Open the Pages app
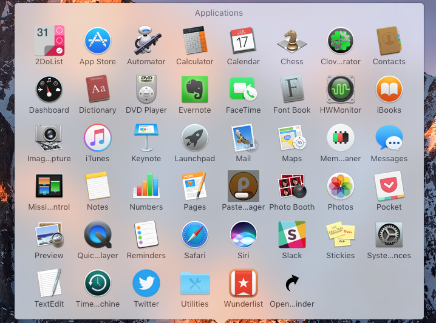This screenshot has width=436, height=323. coord(195,186)
